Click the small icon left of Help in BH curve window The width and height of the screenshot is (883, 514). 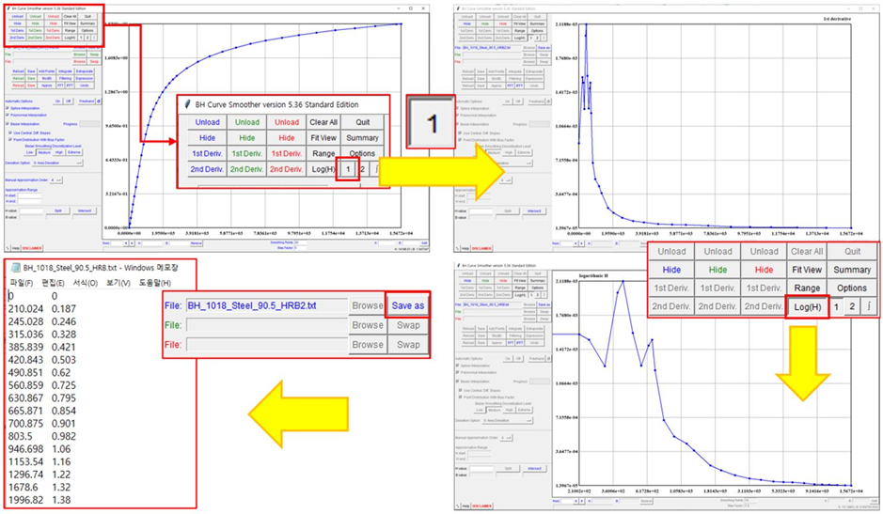pyautogui.click(x=8, y=248)
